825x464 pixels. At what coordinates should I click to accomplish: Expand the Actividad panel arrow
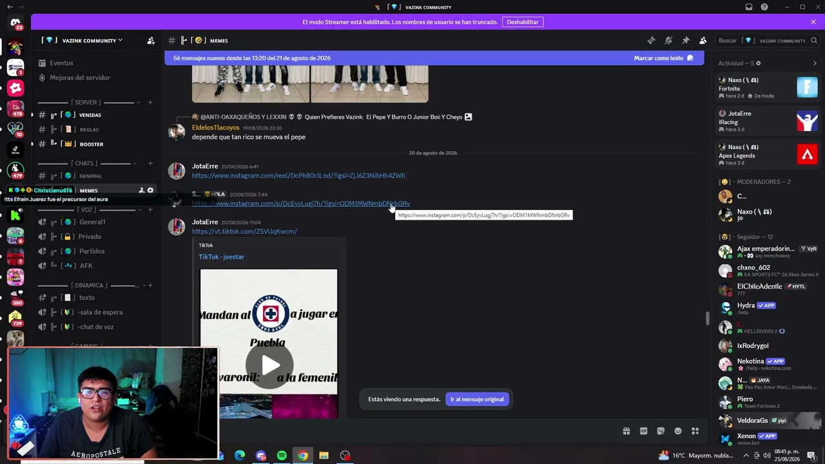pos(815,63)
